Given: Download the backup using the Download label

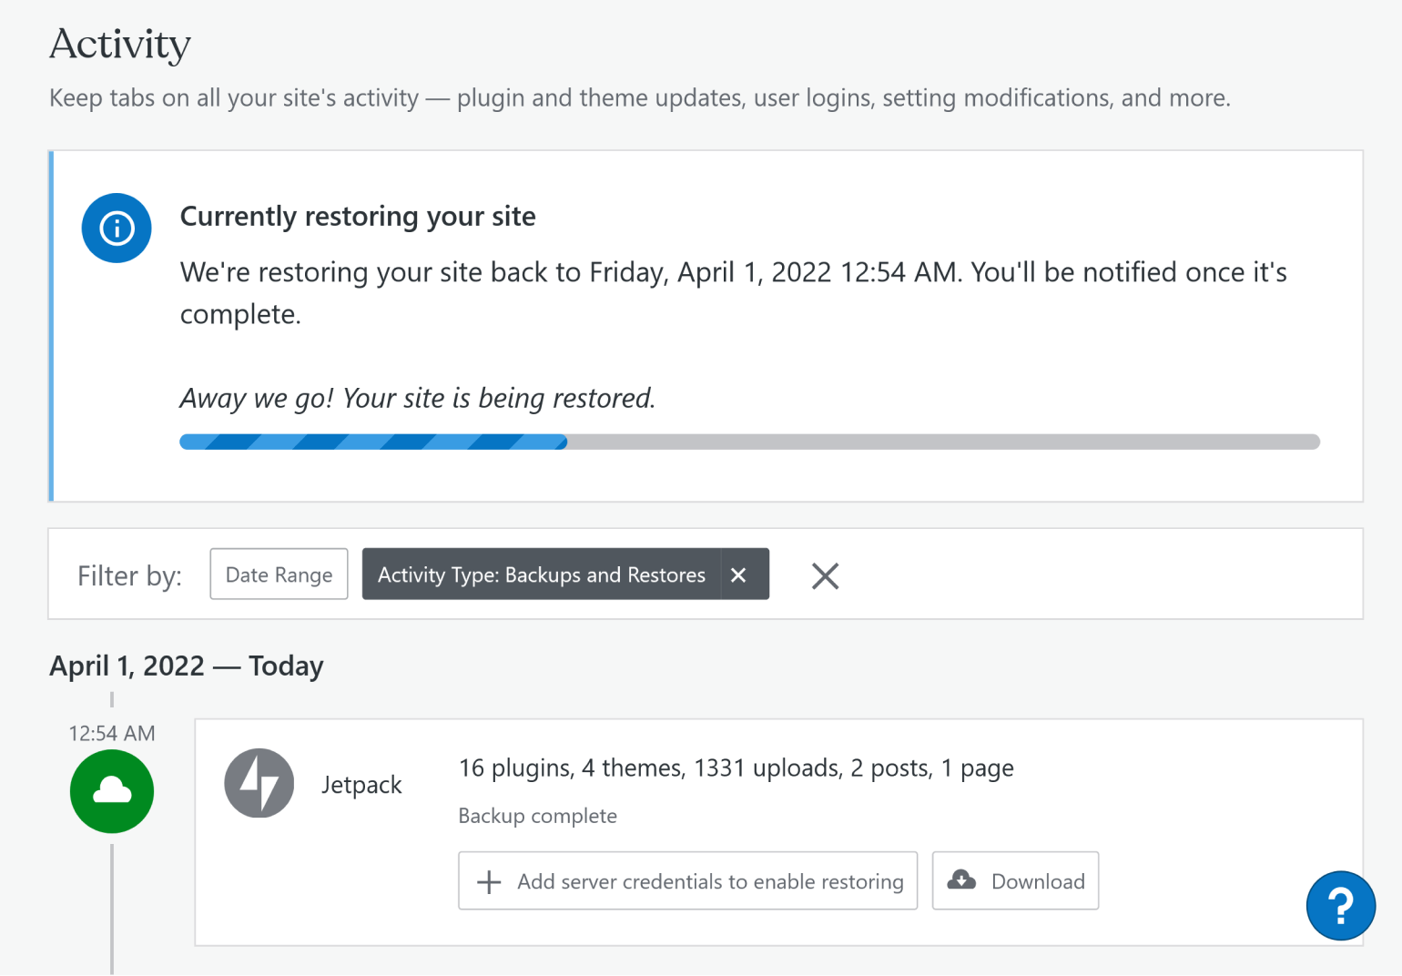Looking at the screenshot, I should (x=1038, y=881).
